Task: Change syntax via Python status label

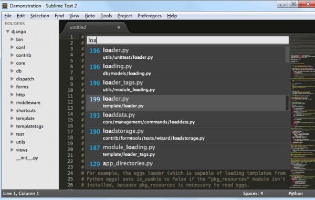Action: tap(296, 194)
